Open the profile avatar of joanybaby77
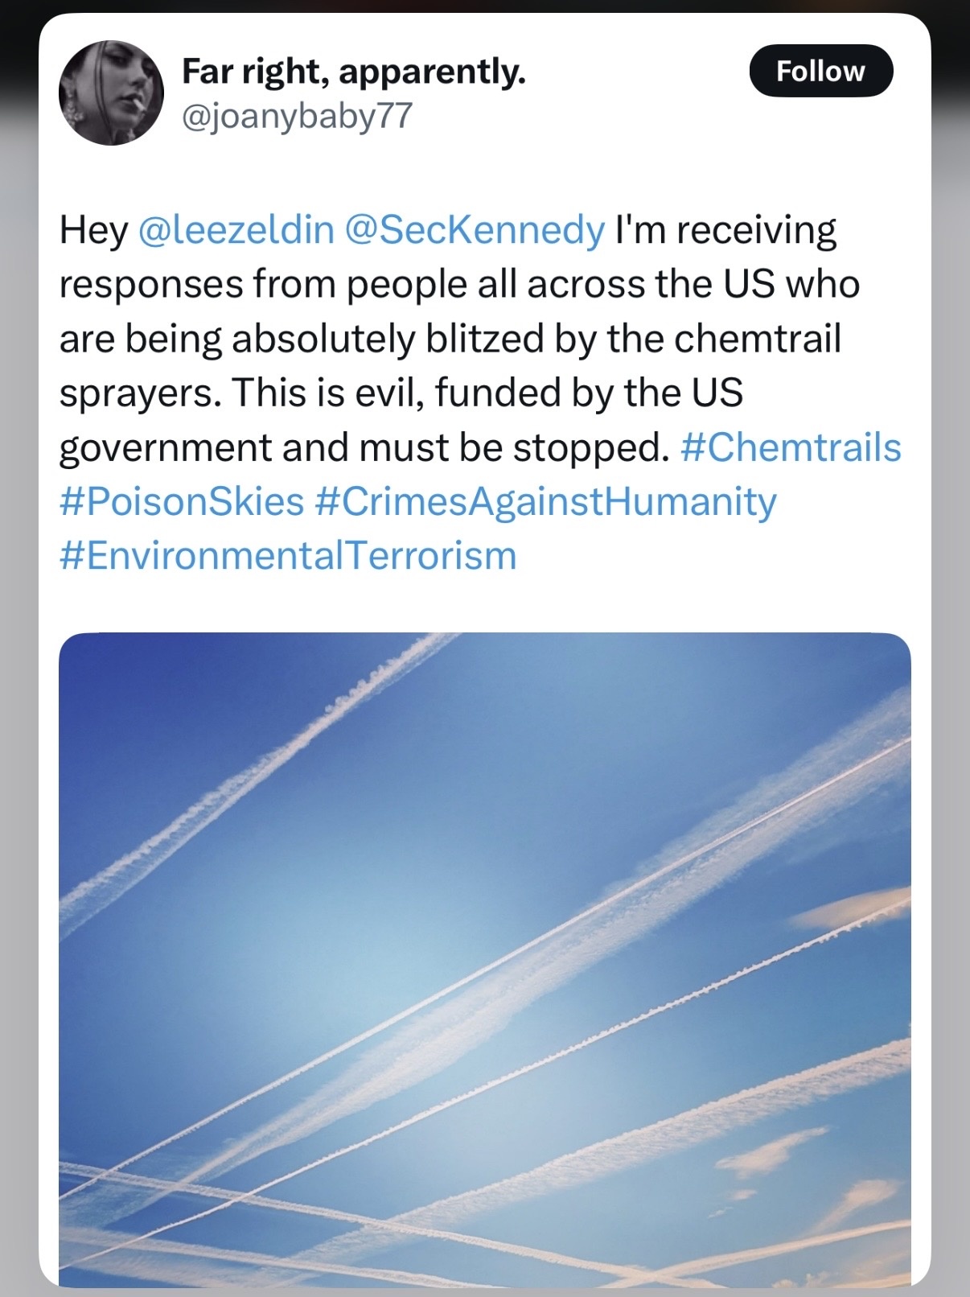 click(x=111, y=93)
